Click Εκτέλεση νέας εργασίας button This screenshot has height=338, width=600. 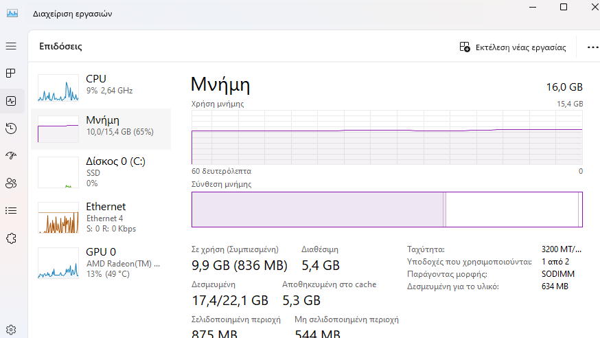(513, 47)
